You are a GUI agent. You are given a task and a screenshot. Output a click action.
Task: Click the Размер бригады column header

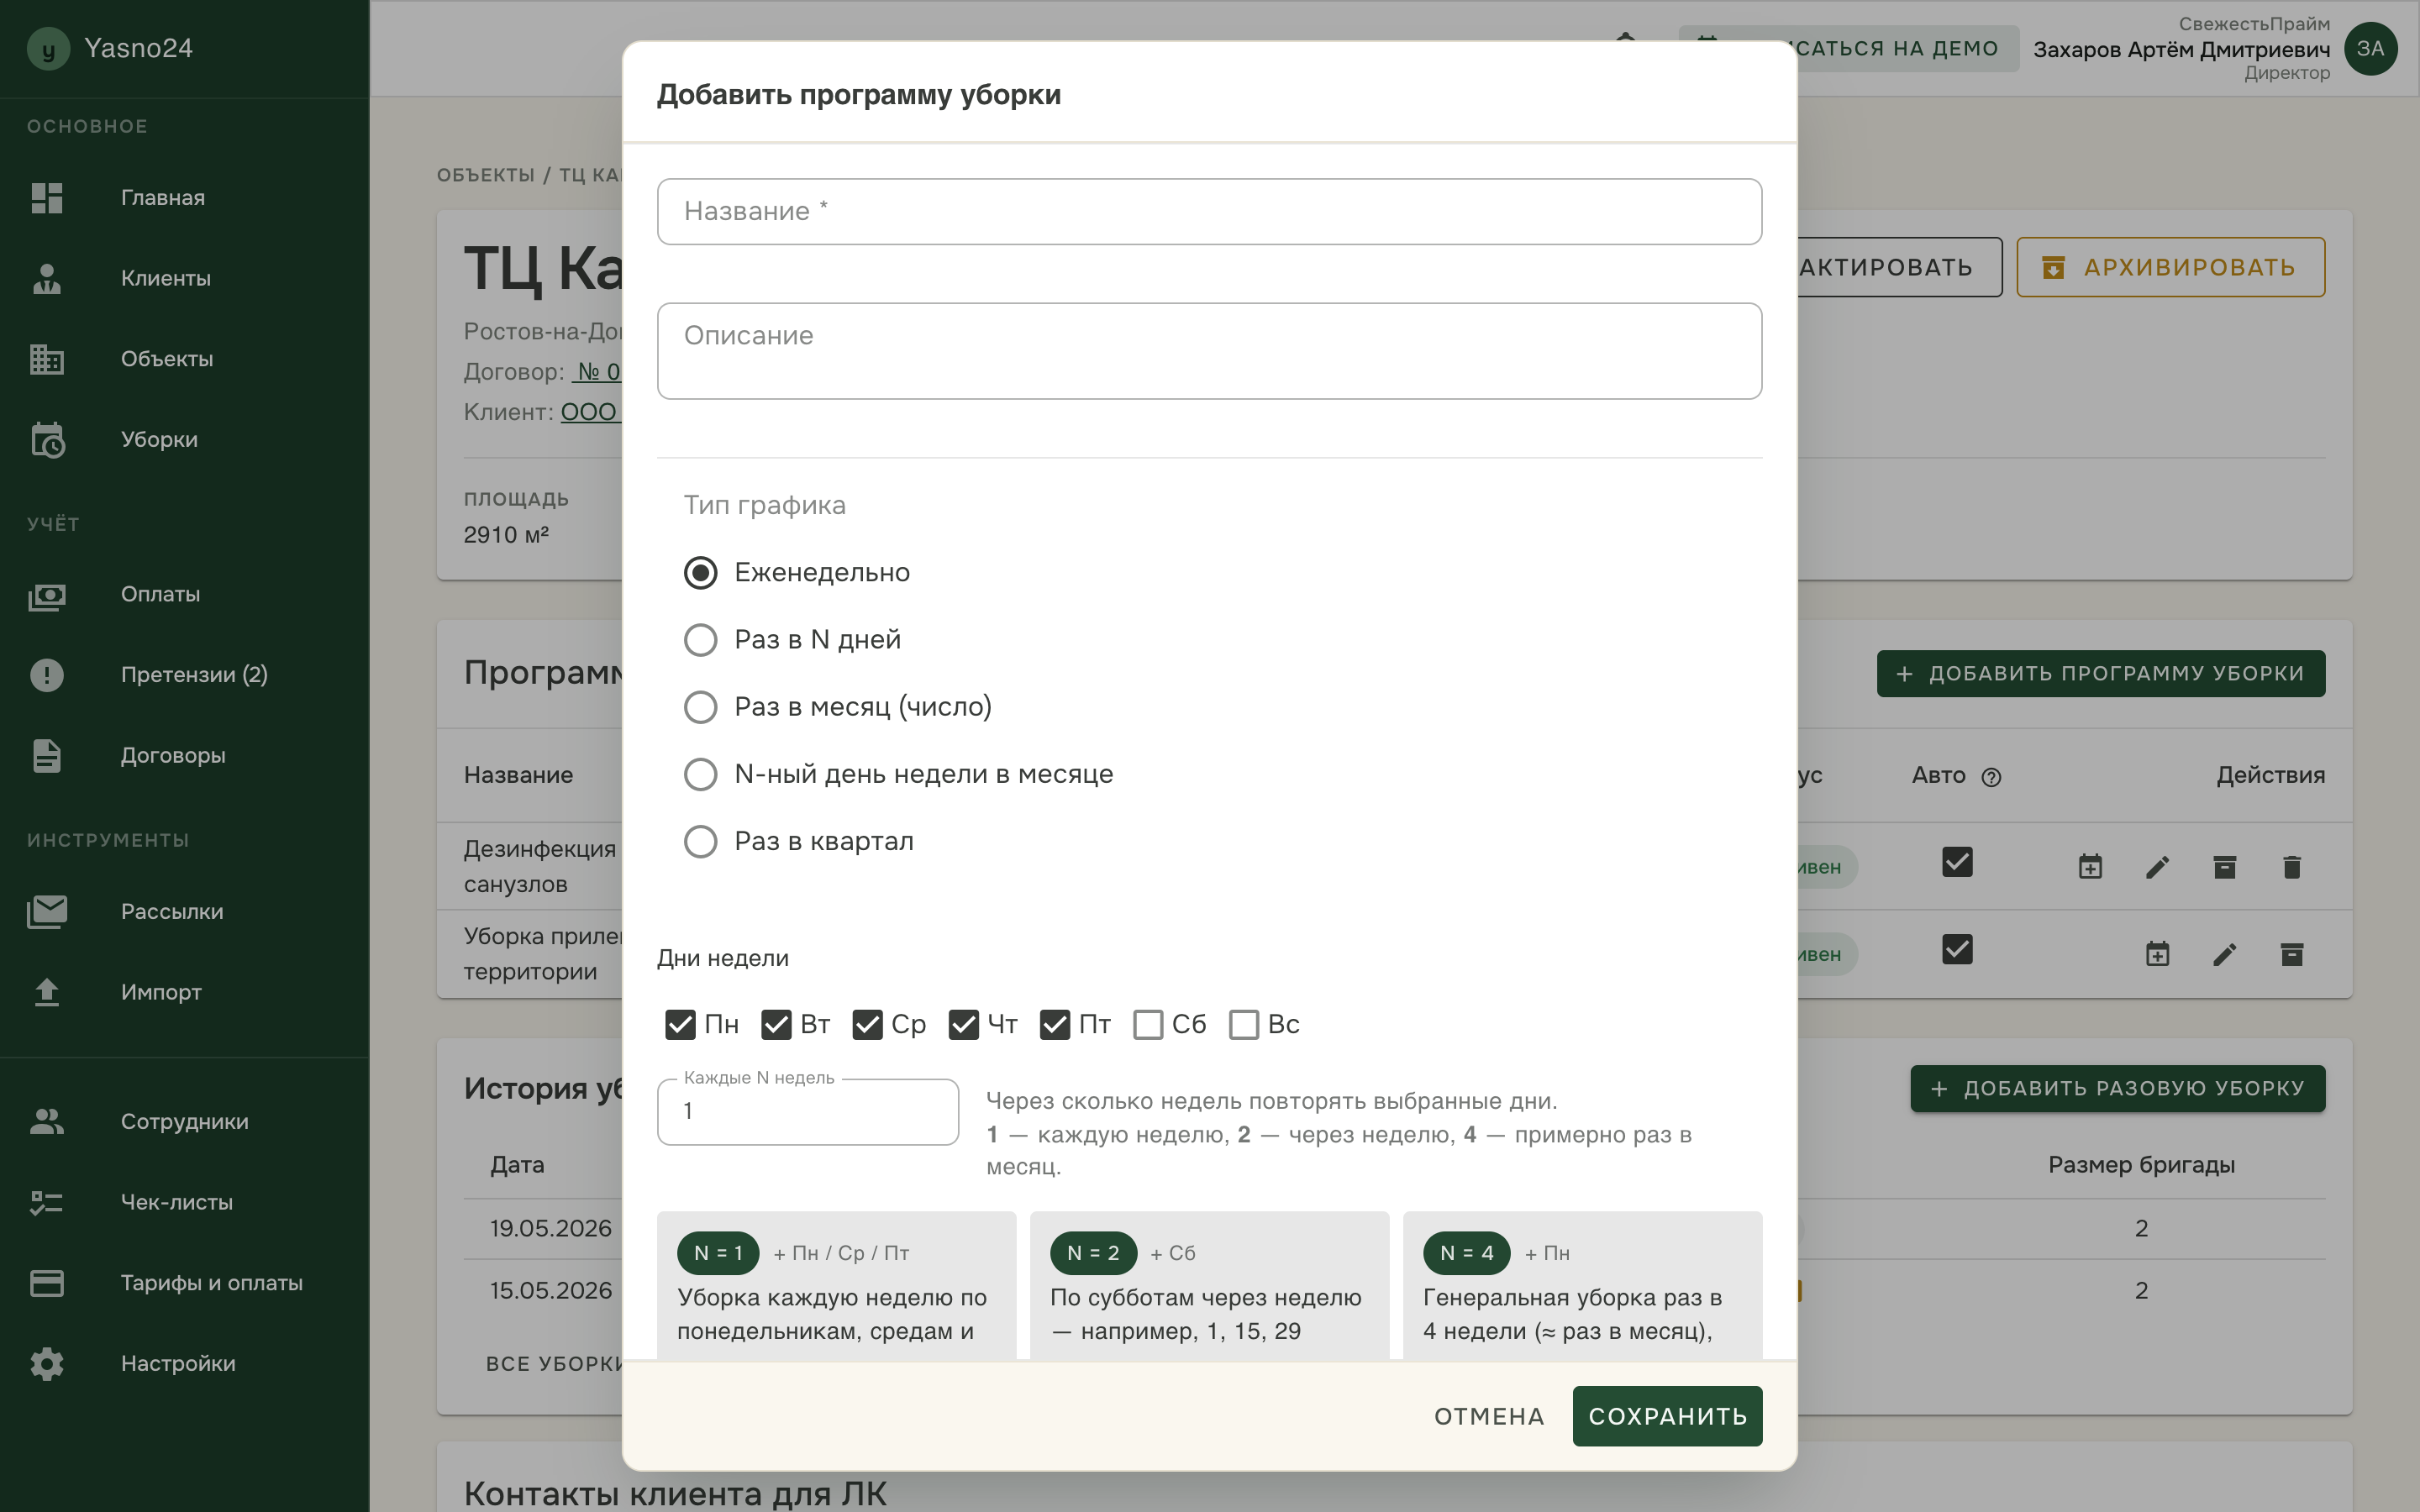click(2141, 1165)
